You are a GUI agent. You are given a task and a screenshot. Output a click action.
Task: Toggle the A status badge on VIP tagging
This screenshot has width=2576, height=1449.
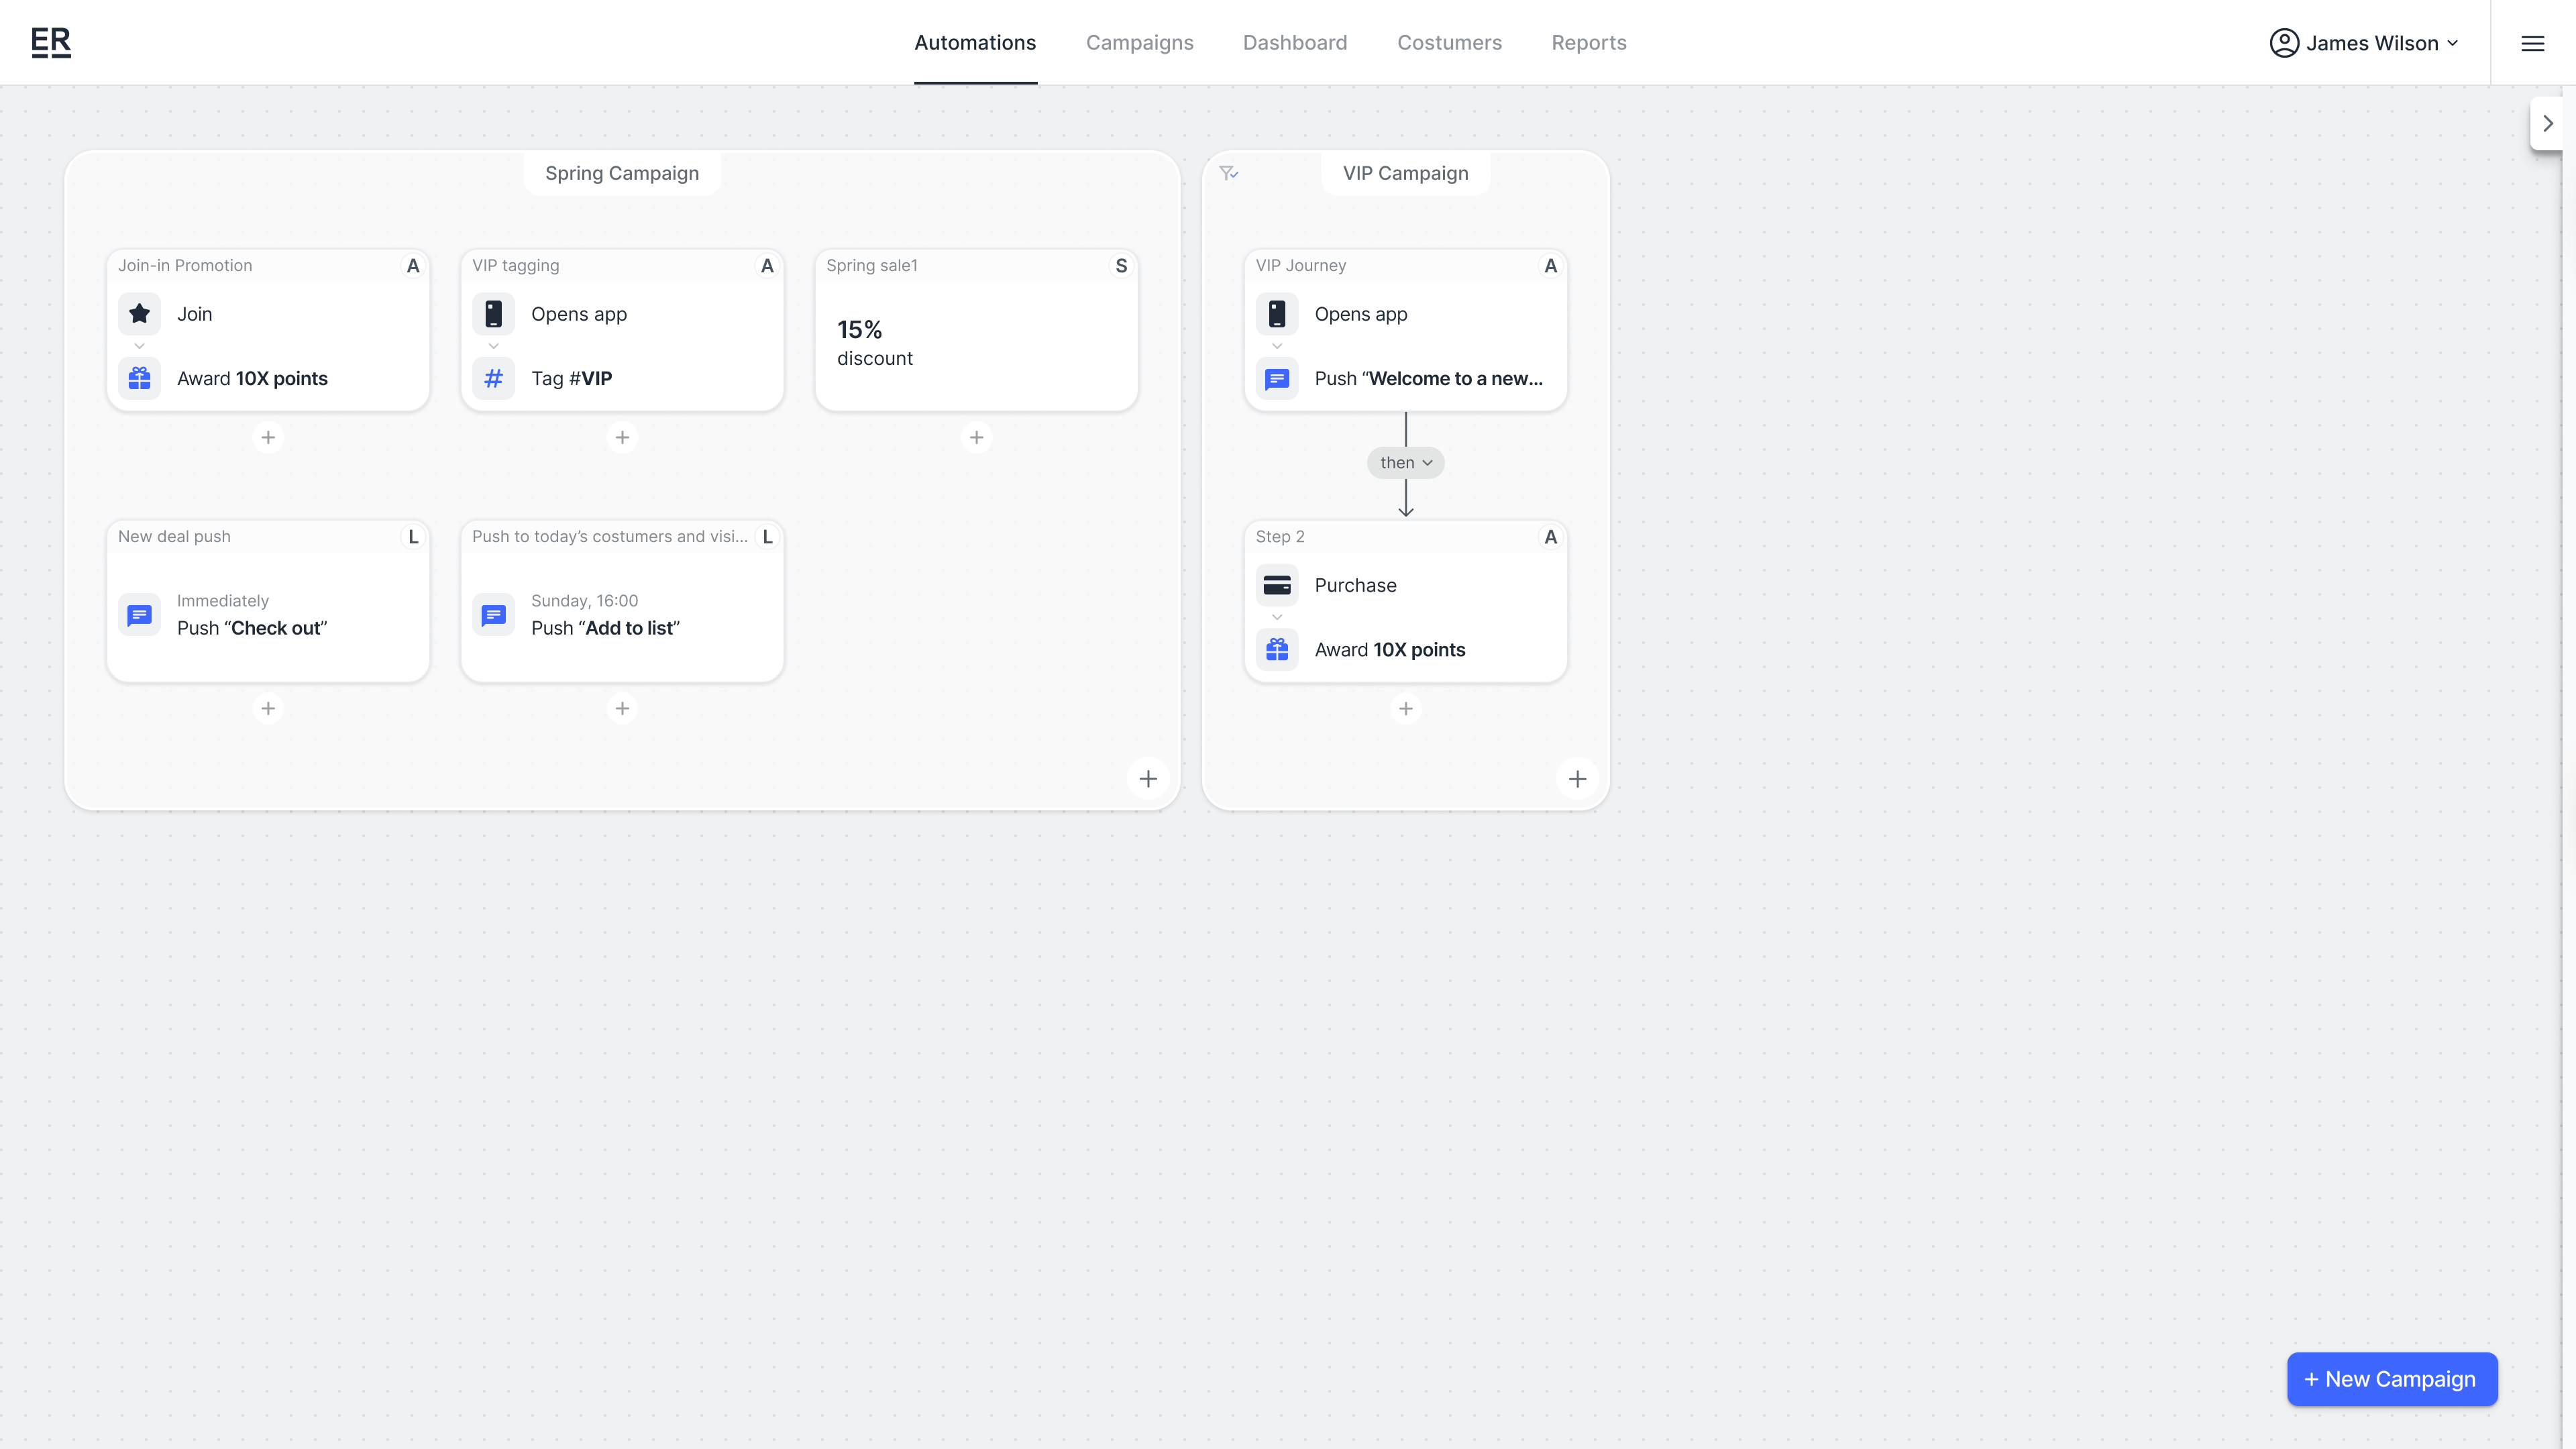pyautogui.click(x=767, y=266)
